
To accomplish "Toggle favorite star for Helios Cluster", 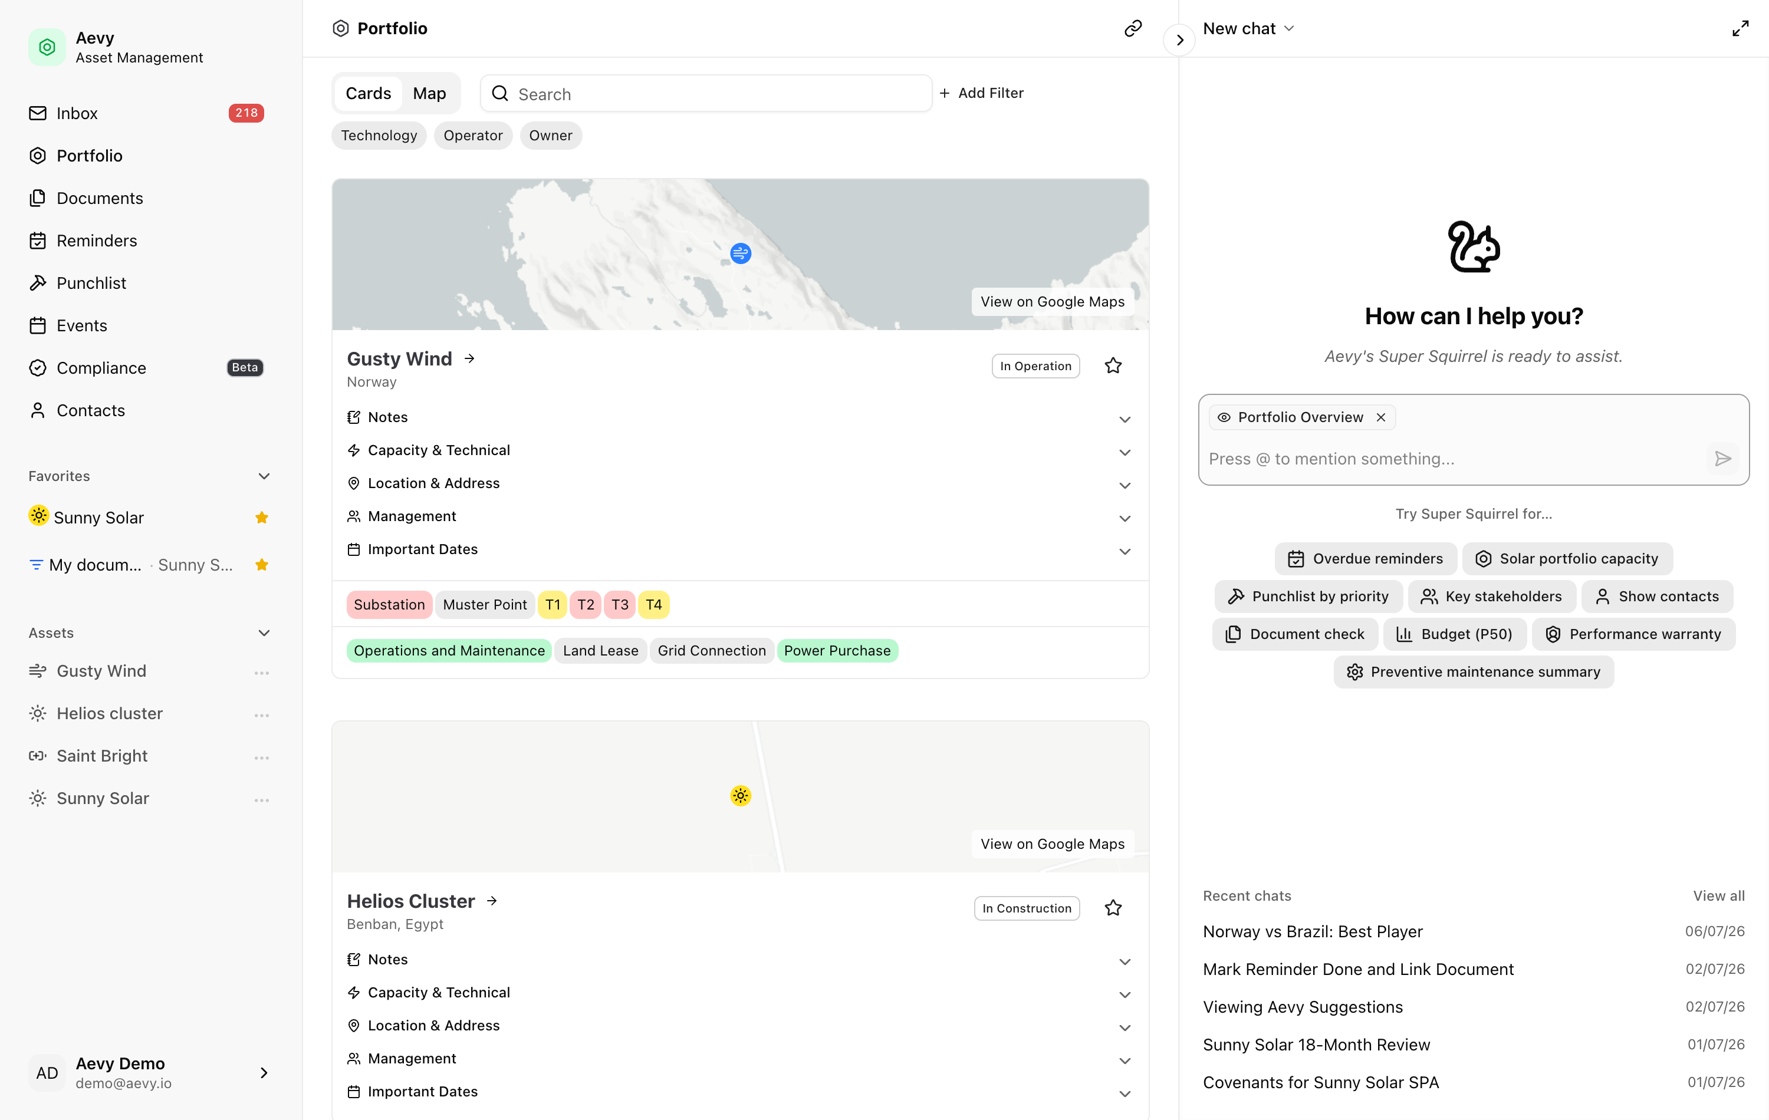I will 1113,908.
